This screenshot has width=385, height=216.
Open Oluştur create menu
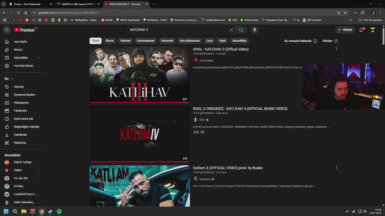[345, 30]
